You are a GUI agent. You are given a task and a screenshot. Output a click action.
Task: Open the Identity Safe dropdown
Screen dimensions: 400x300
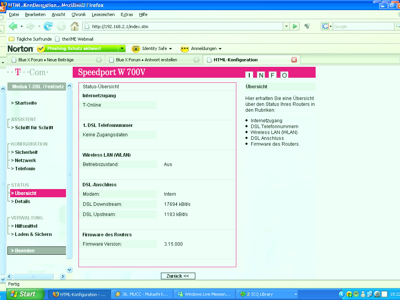[152, 48]
